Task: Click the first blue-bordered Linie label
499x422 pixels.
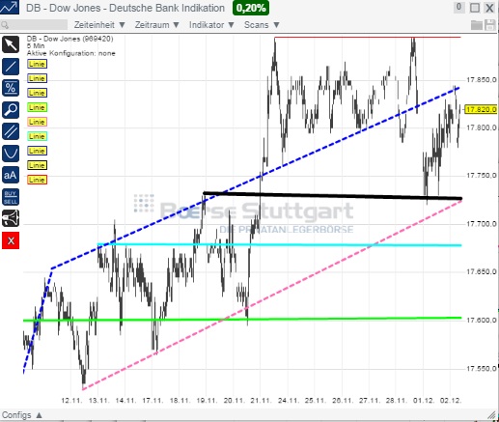Action: coord(37,64)
